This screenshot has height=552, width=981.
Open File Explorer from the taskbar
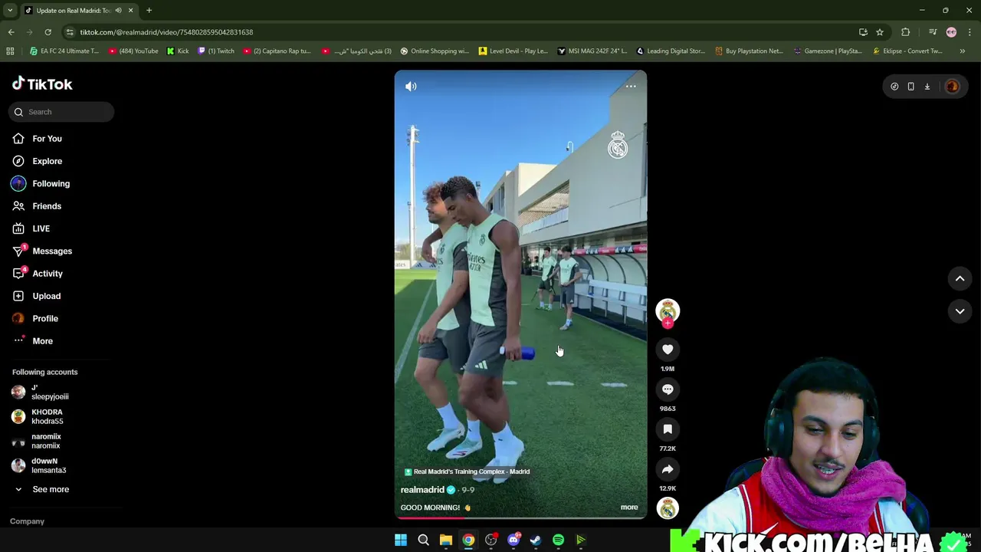(445, 540)
